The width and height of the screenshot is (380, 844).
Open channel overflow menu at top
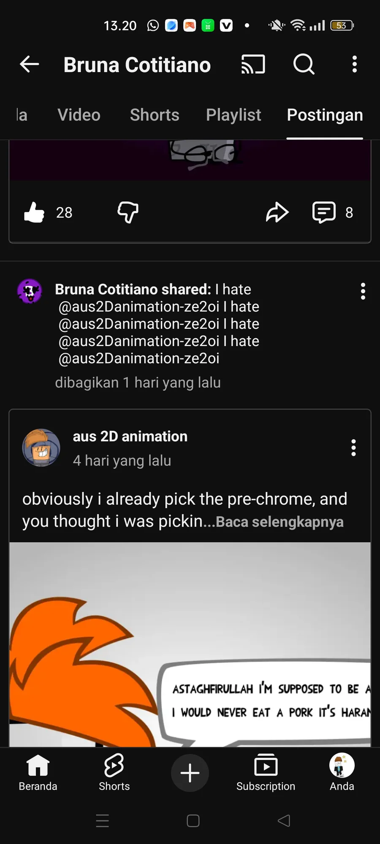click(x=355, y=65)
